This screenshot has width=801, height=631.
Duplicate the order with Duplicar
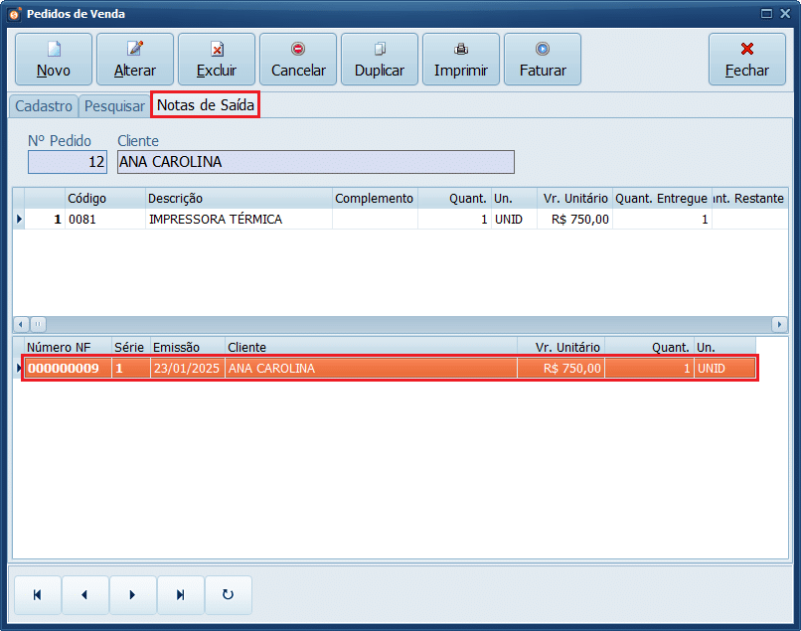click(380, 60)
